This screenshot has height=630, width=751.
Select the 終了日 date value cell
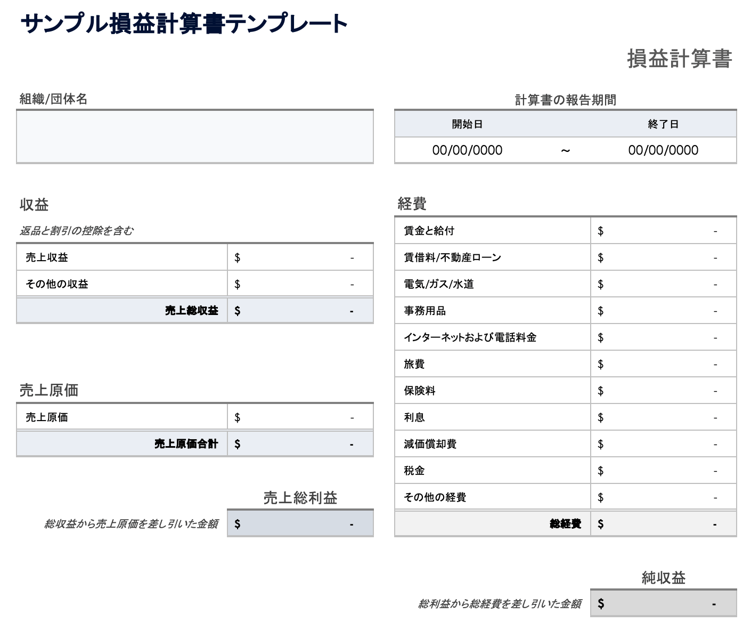(663, 150)
